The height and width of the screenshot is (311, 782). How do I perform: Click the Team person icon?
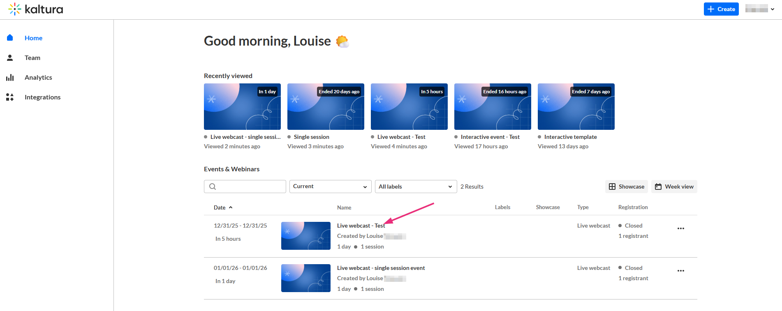[10, 58]
